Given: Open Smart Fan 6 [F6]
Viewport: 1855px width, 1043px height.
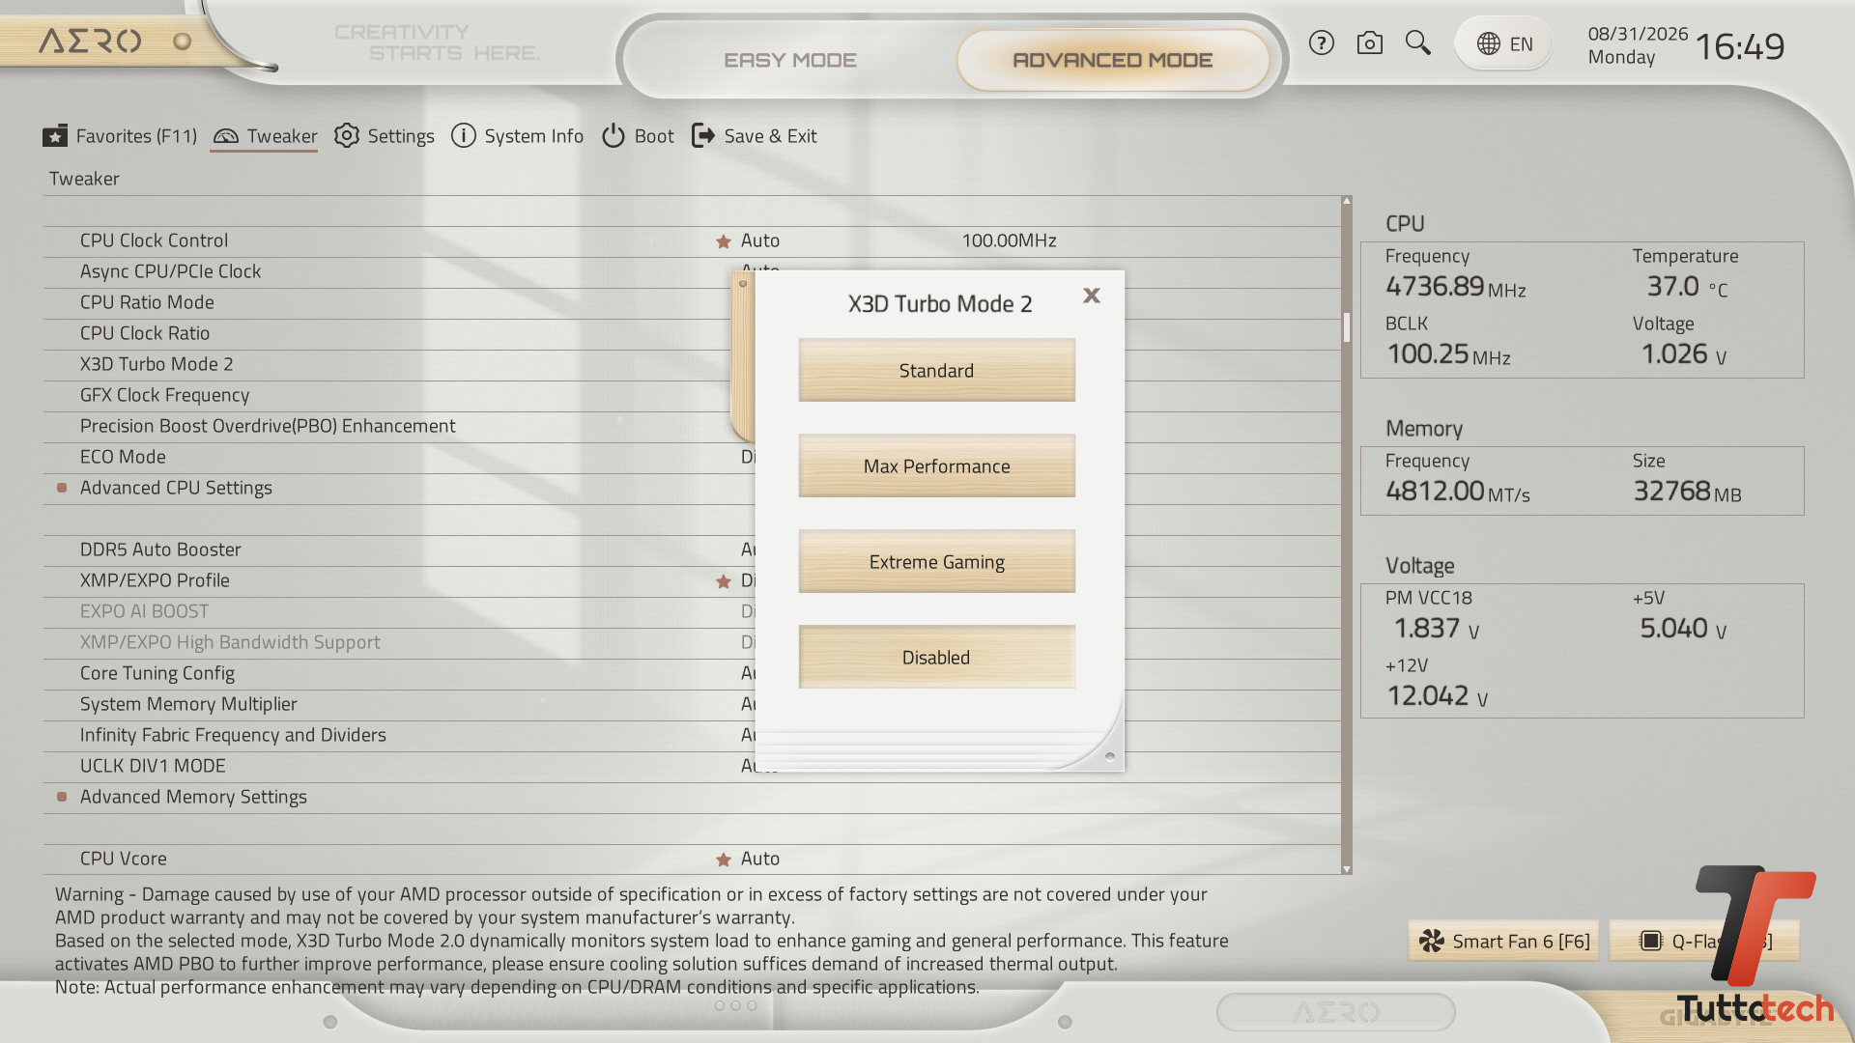Looking at the screenshot, I should tap(1504, 942).
